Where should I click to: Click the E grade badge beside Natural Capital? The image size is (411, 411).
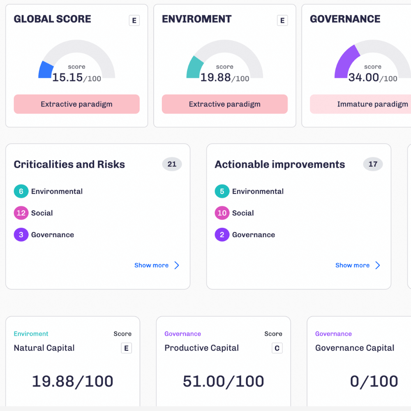(x=126, y=348)
